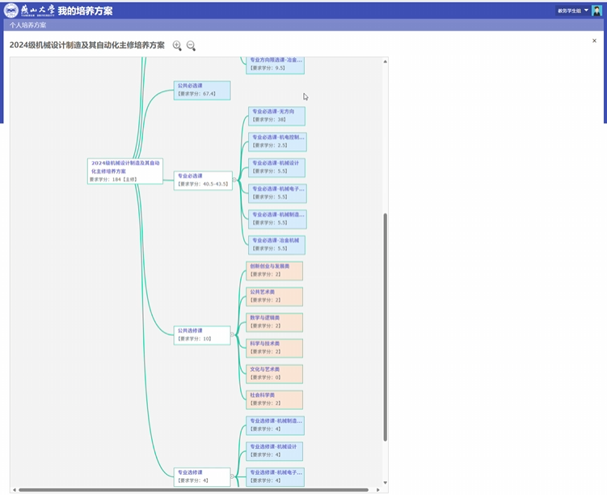Collapse the 专业必选课 branch via its circle toggle
The width and height of the screenshot is (607, 495).
[234, 180]
